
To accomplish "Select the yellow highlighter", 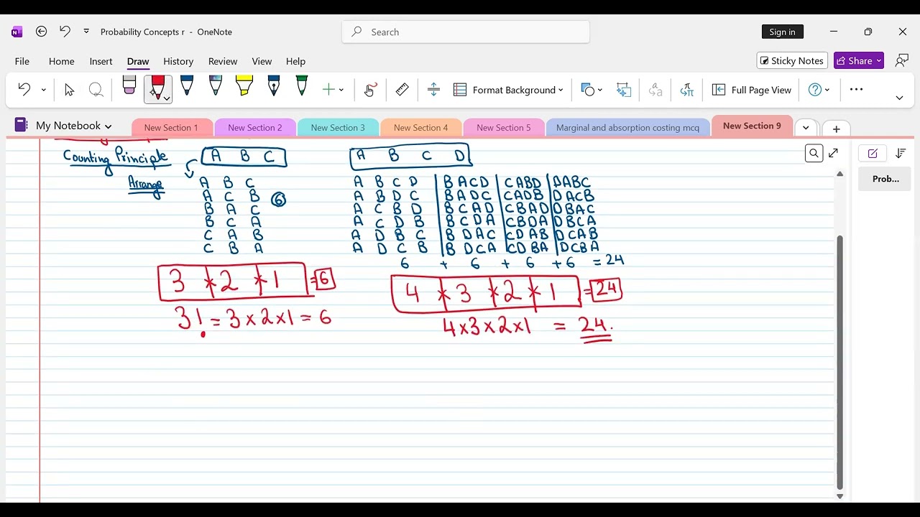I will click(244, 85).
